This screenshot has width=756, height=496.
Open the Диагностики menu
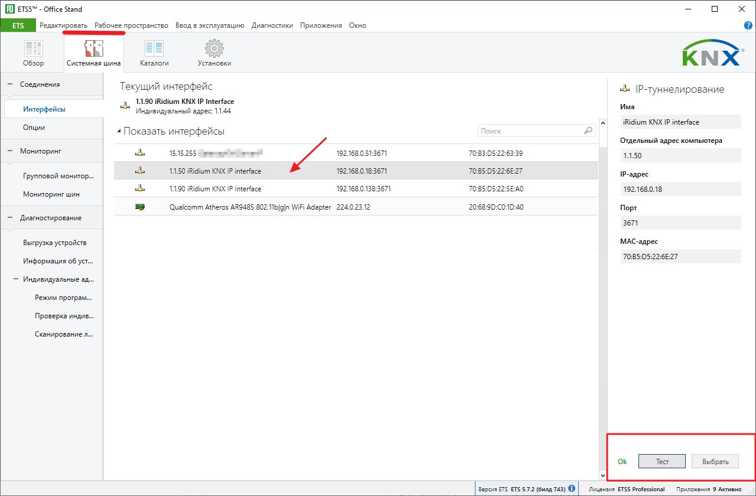point(272,25)
